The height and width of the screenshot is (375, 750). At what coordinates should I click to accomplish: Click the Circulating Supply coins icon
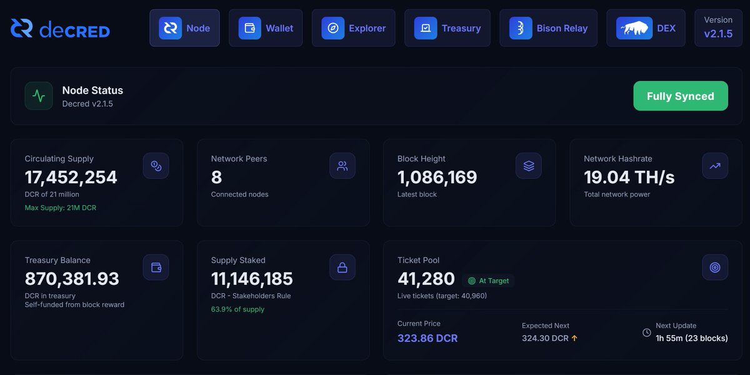[x=156, y=166]
